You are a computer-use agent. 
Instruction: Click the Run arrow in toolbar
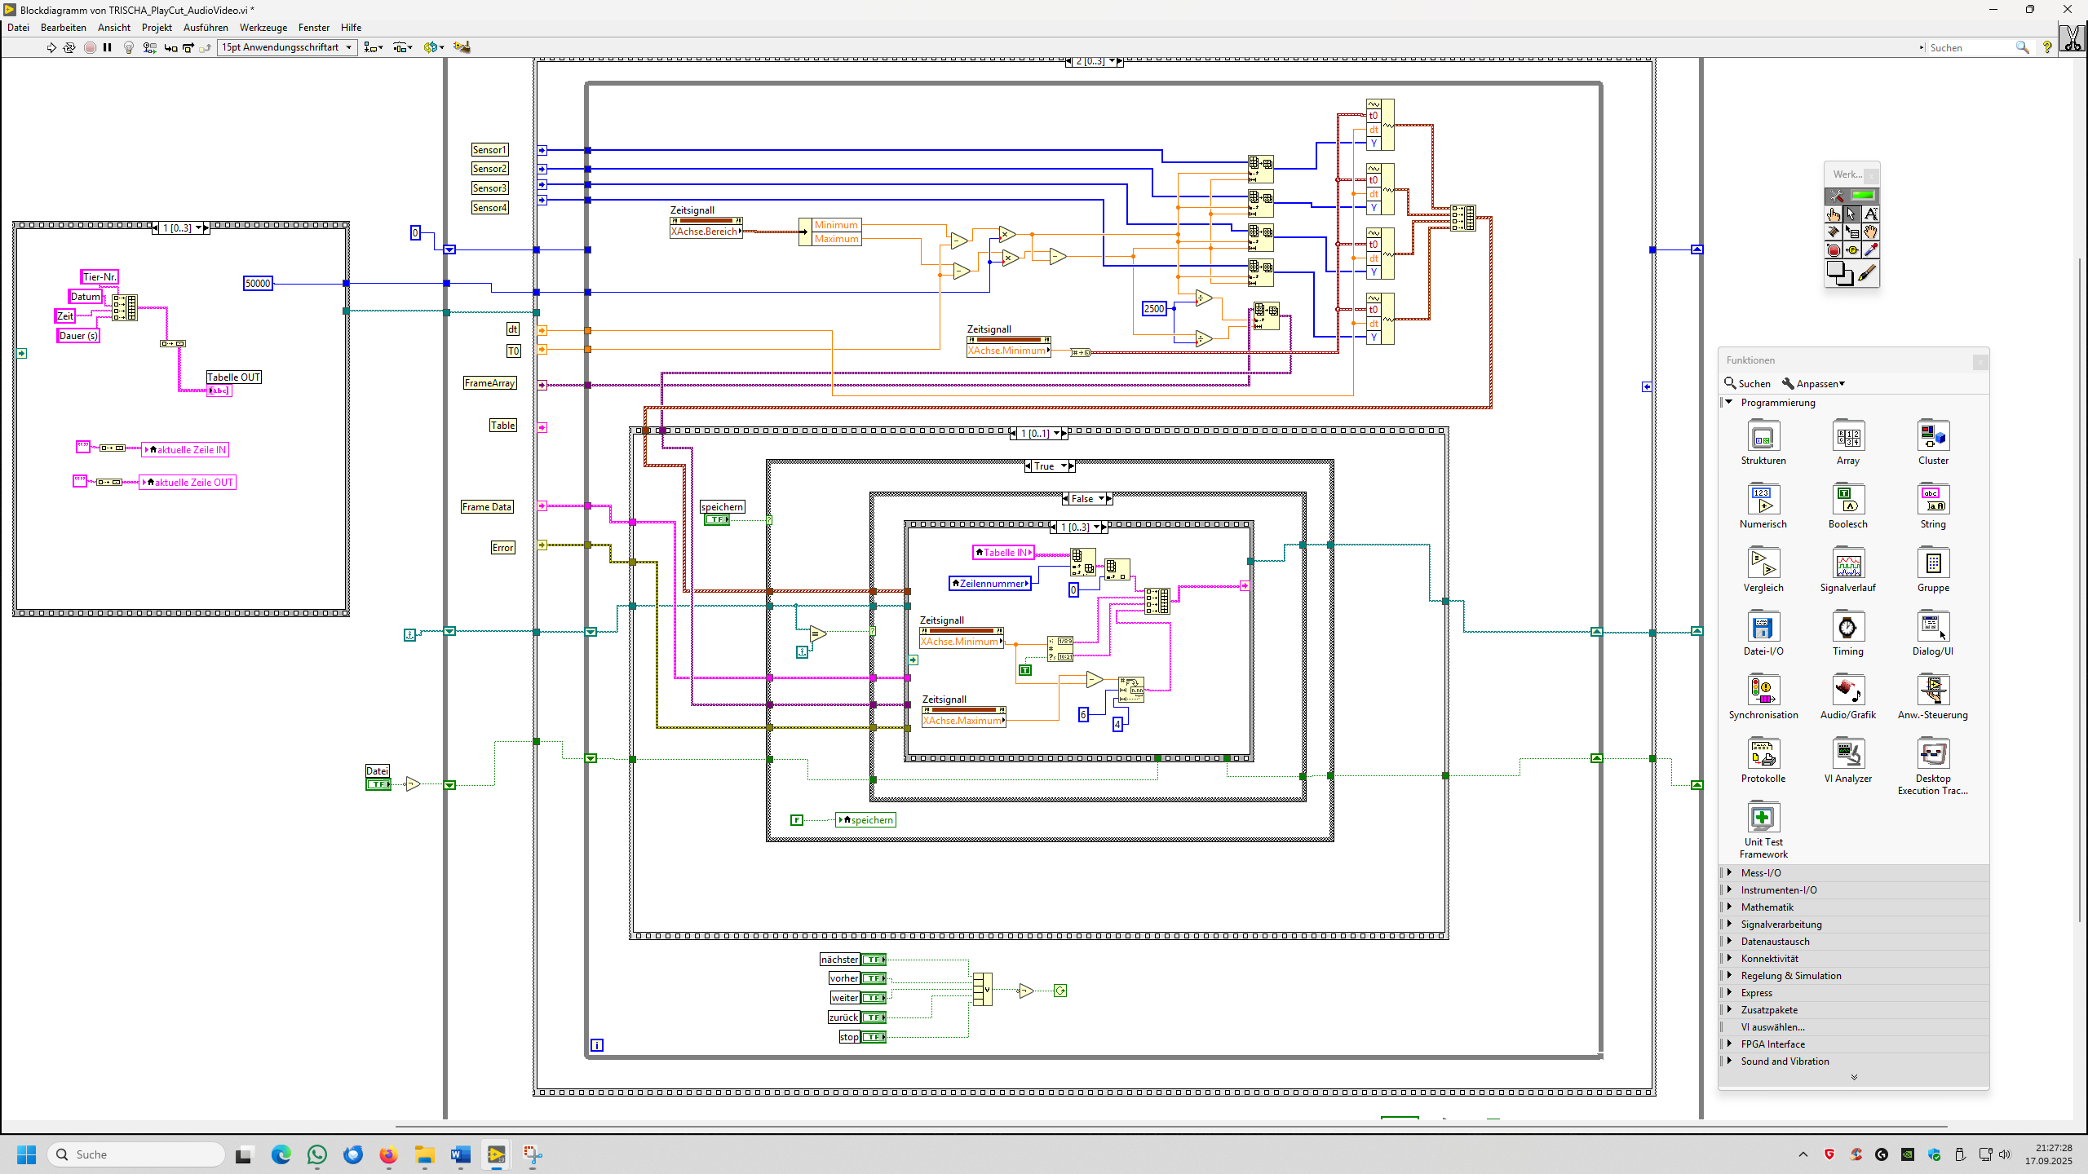(51, 48)
